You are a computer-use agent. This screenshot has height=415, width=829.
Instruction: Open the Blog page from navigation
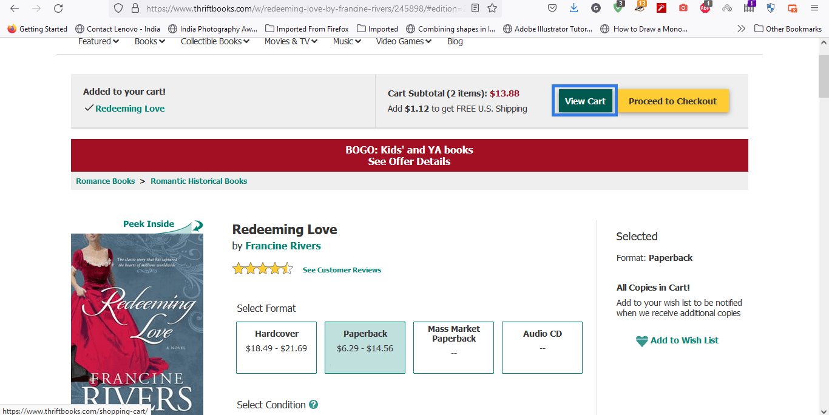pos(455,41)
